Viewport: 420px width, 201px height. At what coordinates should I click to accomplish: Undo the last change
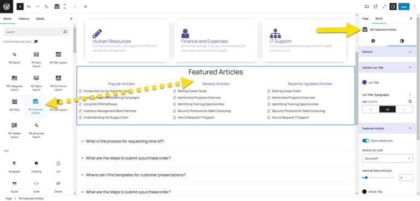coord(29,7)
